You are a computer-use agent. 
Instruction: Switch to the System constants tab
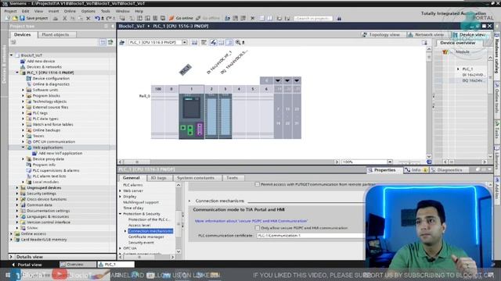(x=196, y=178)
